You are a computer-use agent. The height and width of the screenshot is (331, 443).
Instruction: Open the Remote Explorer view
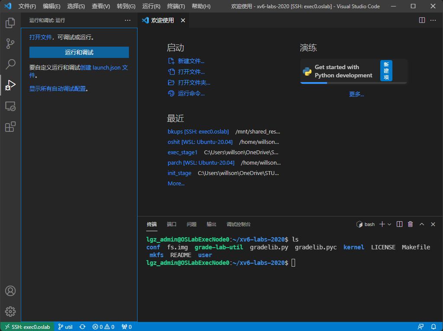point(10,106)
